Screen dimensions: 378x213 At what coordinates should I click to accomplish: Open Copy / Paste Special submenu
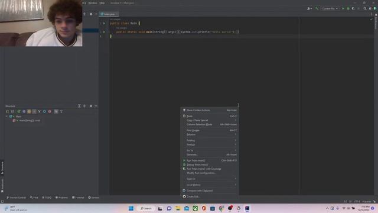[x=210, y=120]
